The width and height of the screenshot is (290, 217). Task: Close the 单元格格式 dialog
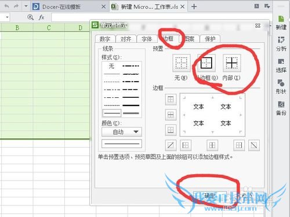pos(258,25)
